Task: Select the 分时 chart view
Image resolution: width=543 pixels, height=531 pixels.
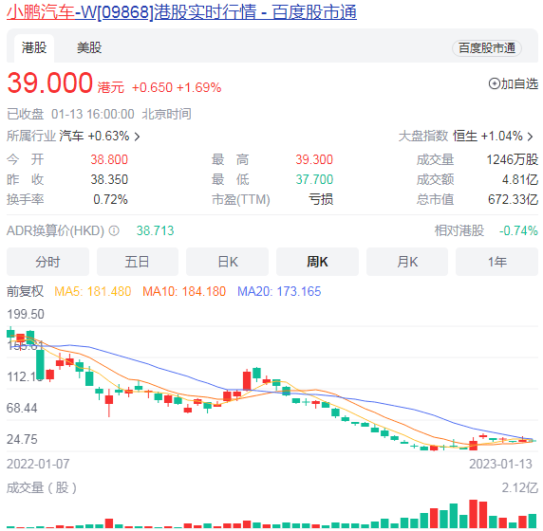Action: [x=47, y=262]
